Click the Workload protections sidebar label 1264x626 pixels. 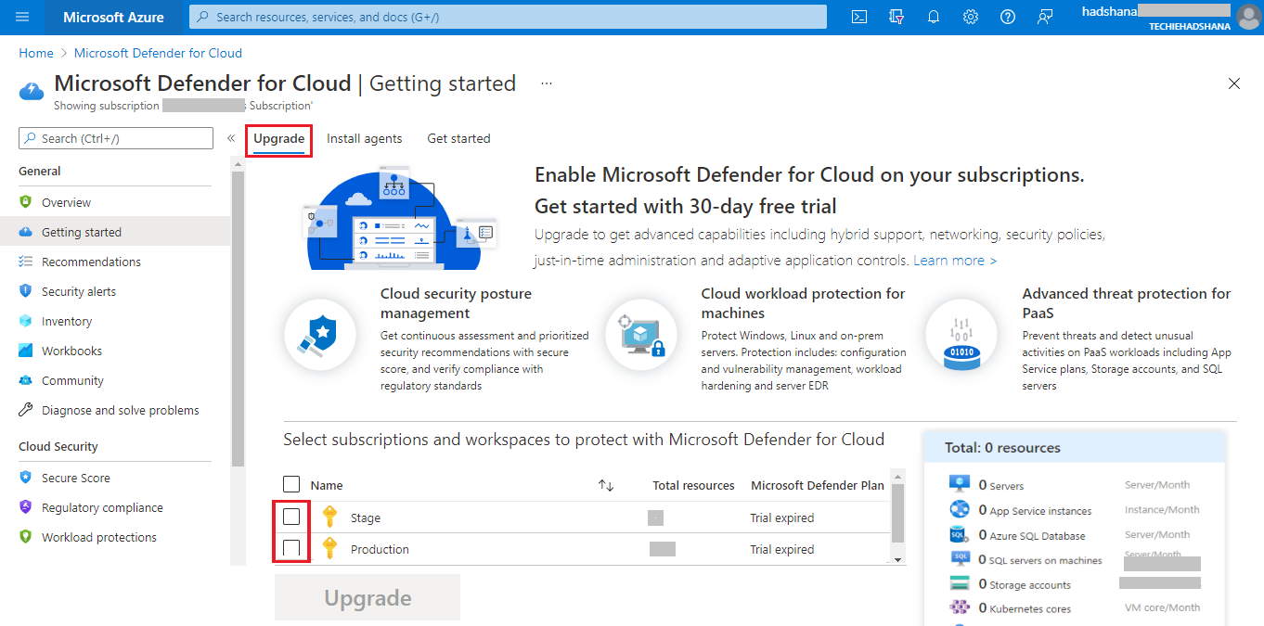coord(99,537)
